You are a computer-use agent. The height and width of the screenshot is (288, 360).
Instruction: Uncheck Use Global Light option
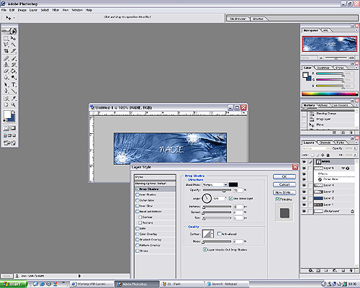click(x=231, y=198)
